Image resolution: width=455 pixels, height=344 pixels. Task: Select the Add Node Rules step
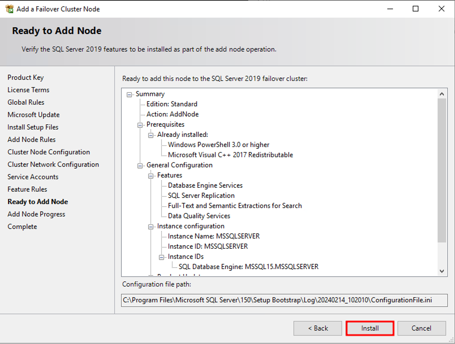[32, 140]
